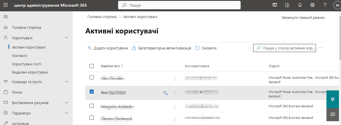The width and height of the screenshot is (341, 125).
Task: Click Увімкнути темний режим
Action: click(x=303, y=18)
